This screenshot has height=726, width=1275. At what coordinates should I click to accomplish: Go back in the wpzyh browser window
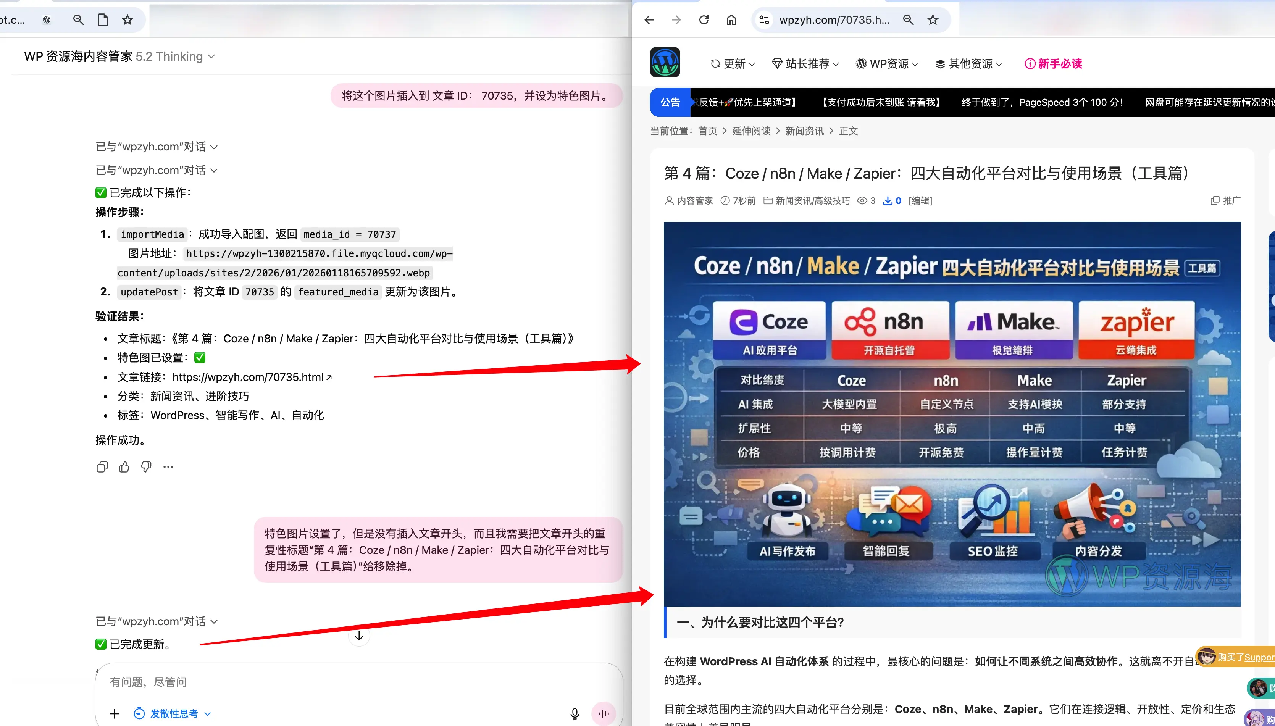click(x=649, y=20)
